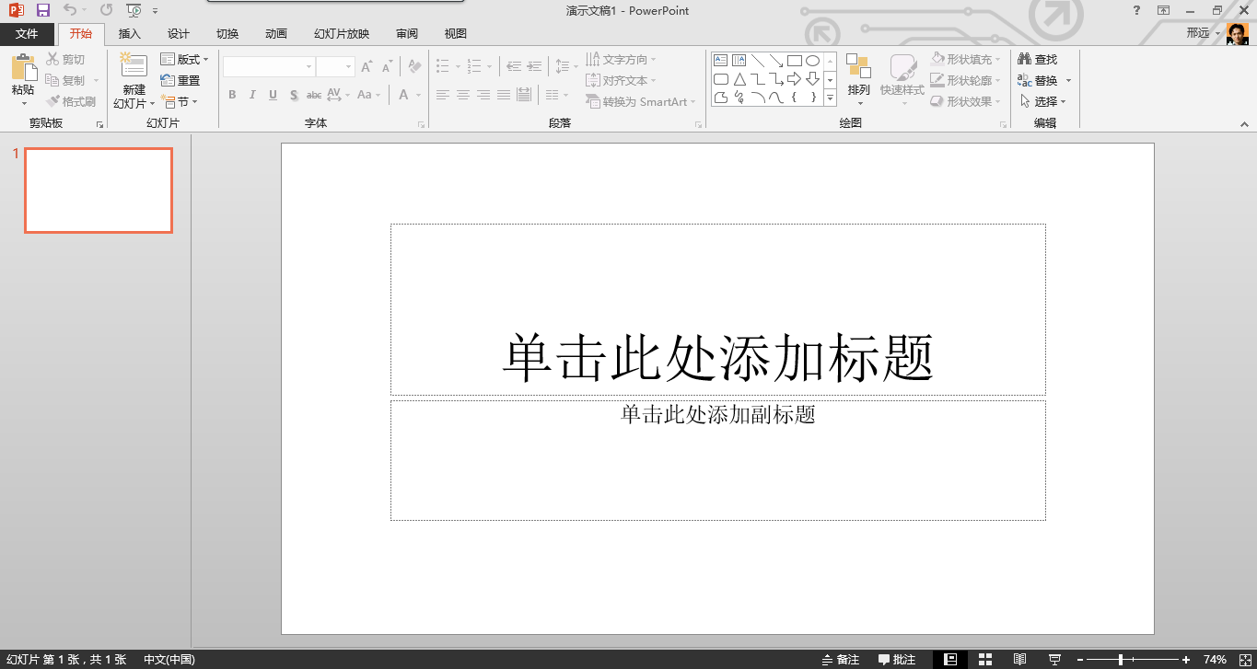Click the New Slide (新建幻灯片) icon
The image size is (1257, 669).
[134, 66]
